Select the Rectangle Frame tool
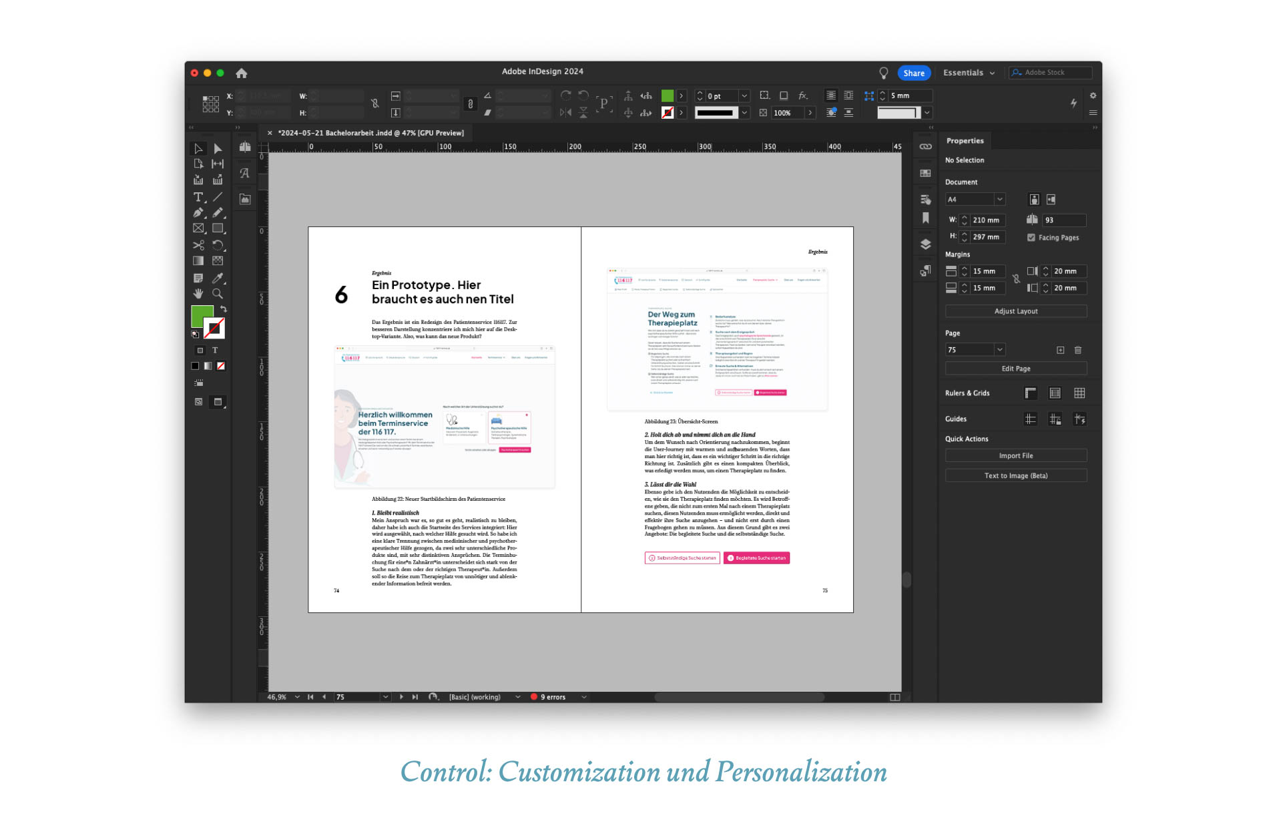Image resolution: width=1287 pixels, height=832 pixels. coord(198,228)
